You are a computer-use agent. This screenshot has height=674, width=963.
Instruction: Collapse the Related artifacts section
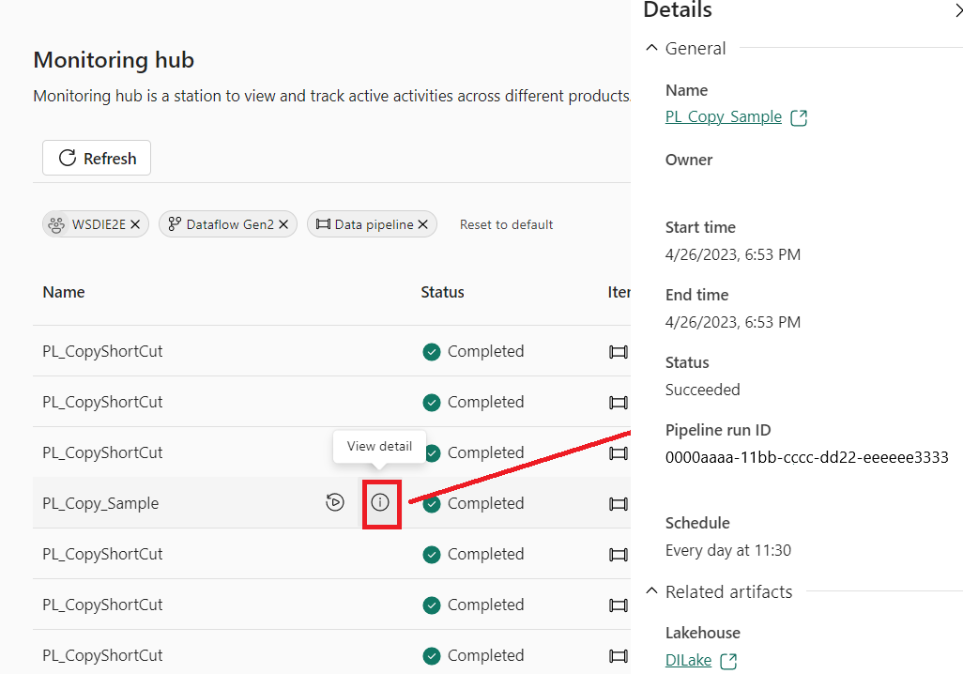point(651,590)
